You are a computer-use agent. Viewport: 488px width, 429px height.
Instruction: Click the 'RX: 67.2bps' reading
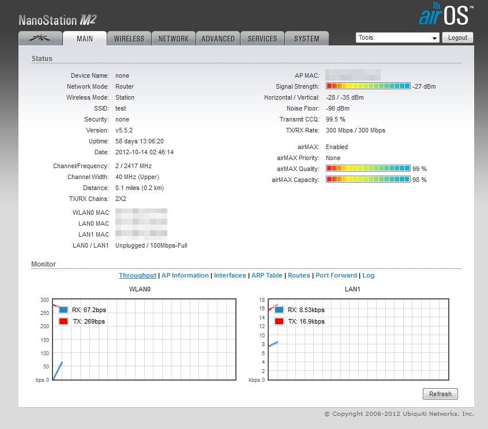coord(89,310)
